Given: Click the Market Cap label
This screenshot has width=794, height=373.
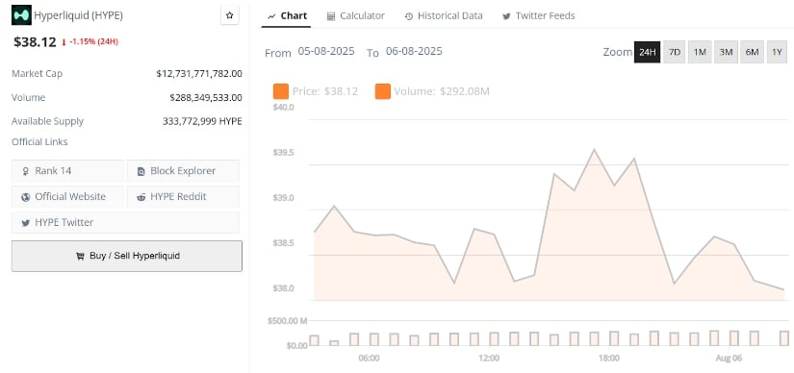Looking at the screenshot, I should point(37,74).
